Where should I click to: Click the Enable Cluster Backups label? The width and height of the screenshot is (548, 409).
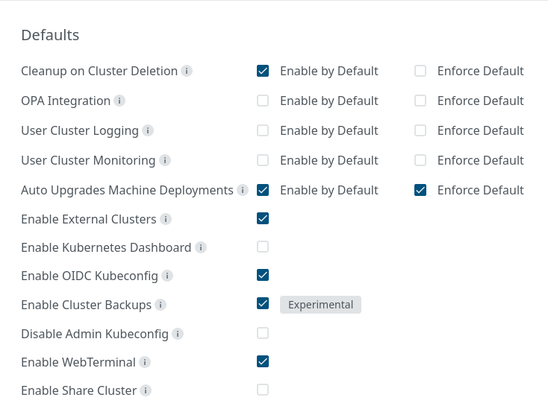(87, 305)
